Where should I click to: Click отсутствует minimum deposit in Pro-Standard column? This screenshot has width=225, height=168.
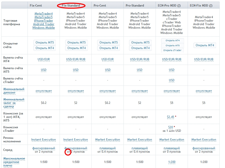pyautogui.click(x=140, y=91)
